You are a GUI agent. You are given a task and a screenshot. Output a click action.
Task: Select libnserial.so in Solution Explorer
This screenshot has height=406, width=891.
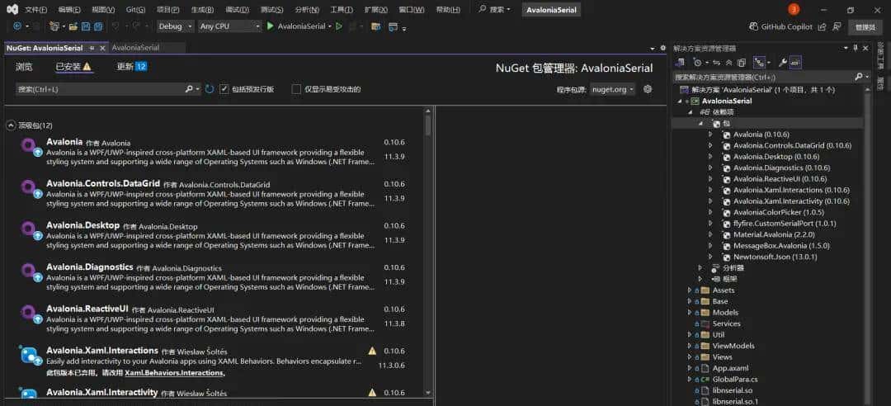(x=733, y=390)
